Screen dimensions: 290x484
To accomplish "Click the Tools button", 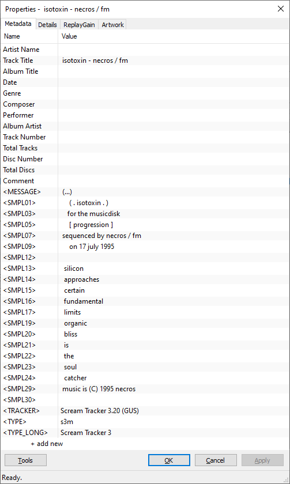I will click(25, 460).
